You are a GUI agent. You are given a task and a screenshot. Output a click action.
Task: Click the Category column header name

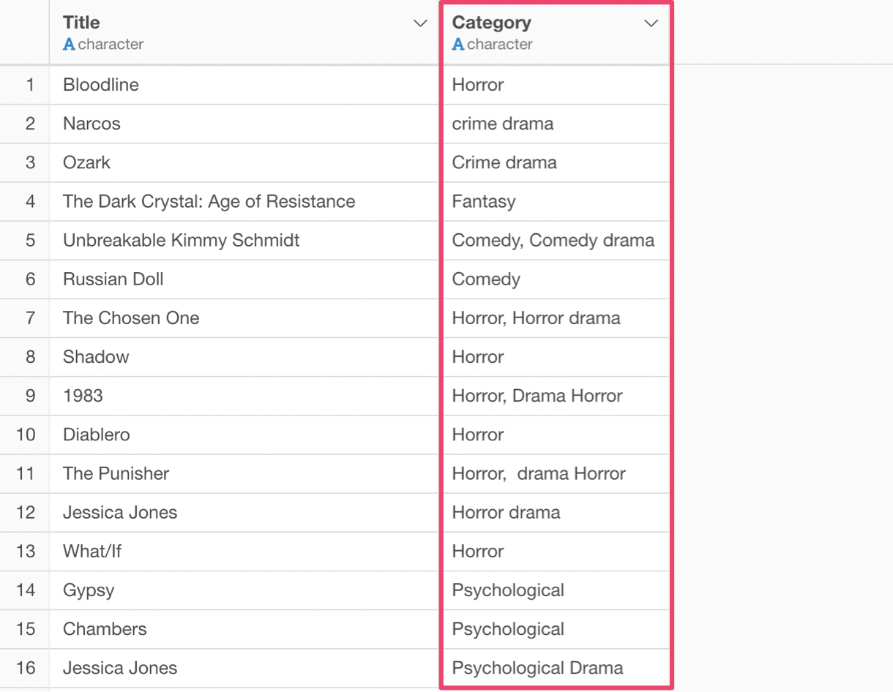pyautogui.click(x=491, y=23)
